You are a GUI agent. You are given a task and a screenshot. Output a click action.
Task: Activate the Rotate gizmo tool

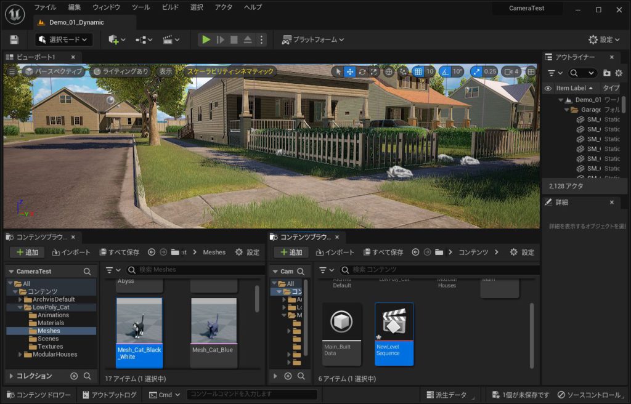(x=362, y=71)
